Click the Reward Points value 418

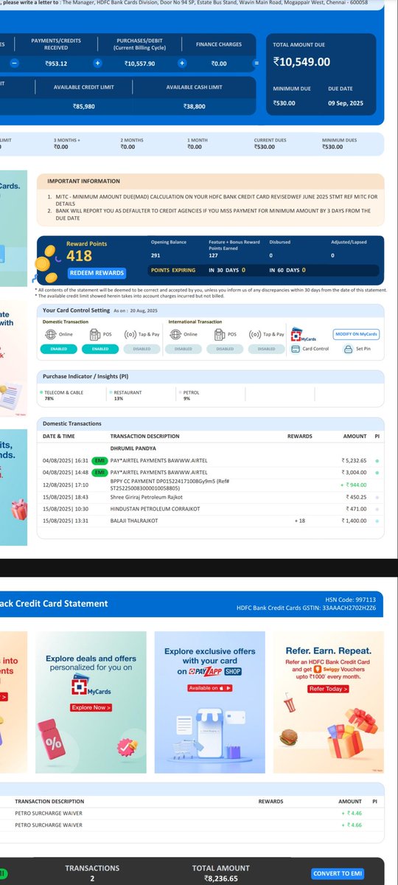[79, 256]
